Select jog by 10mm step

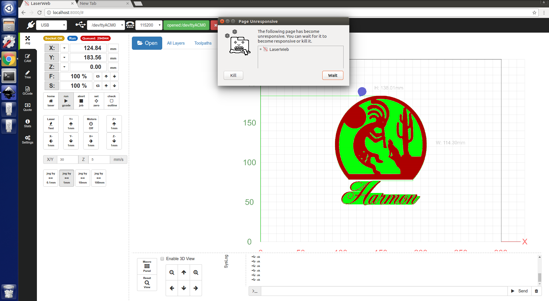(x=83, y=178)
